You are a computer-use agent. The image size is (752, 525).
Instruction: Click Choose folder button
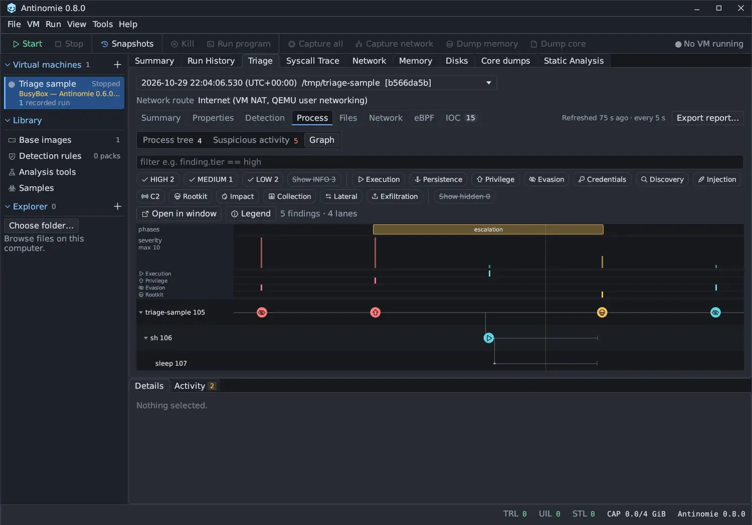pyautogui.click(x=41, y=225)
